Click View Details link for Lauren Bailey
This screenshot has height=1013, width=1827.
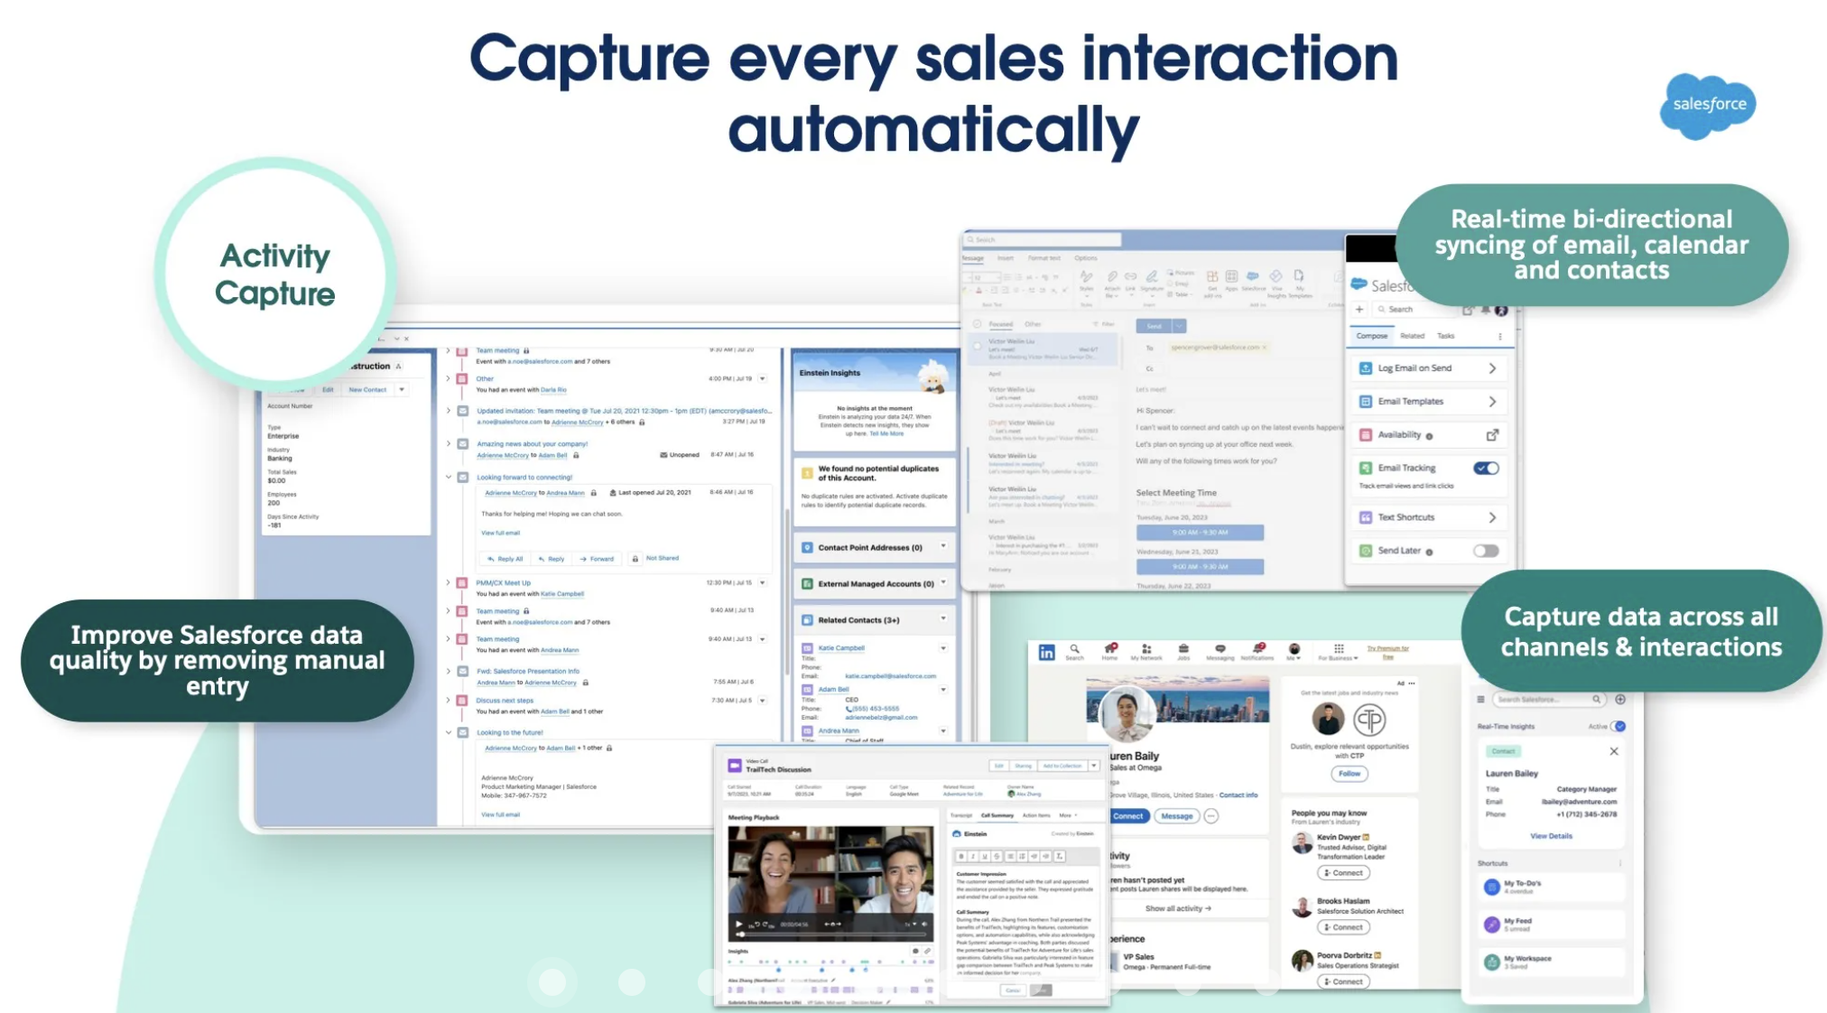point(1551,836)
